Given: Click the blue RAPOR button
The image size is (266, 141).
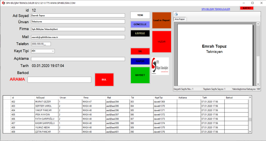Looking at the screenshot, I should click(x=140, y=61).
